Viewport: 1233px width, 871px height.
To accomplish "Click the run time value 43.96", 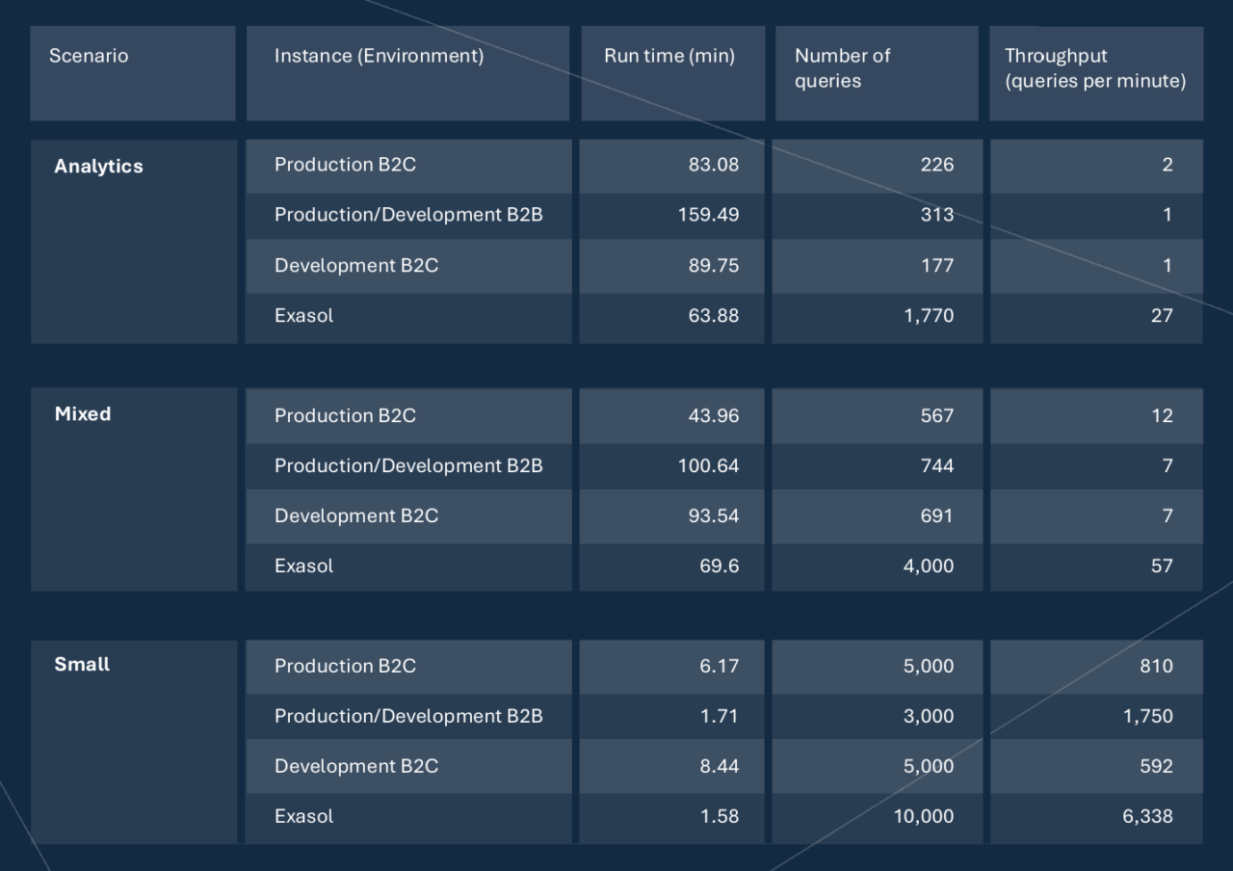I will pos(713,415).
